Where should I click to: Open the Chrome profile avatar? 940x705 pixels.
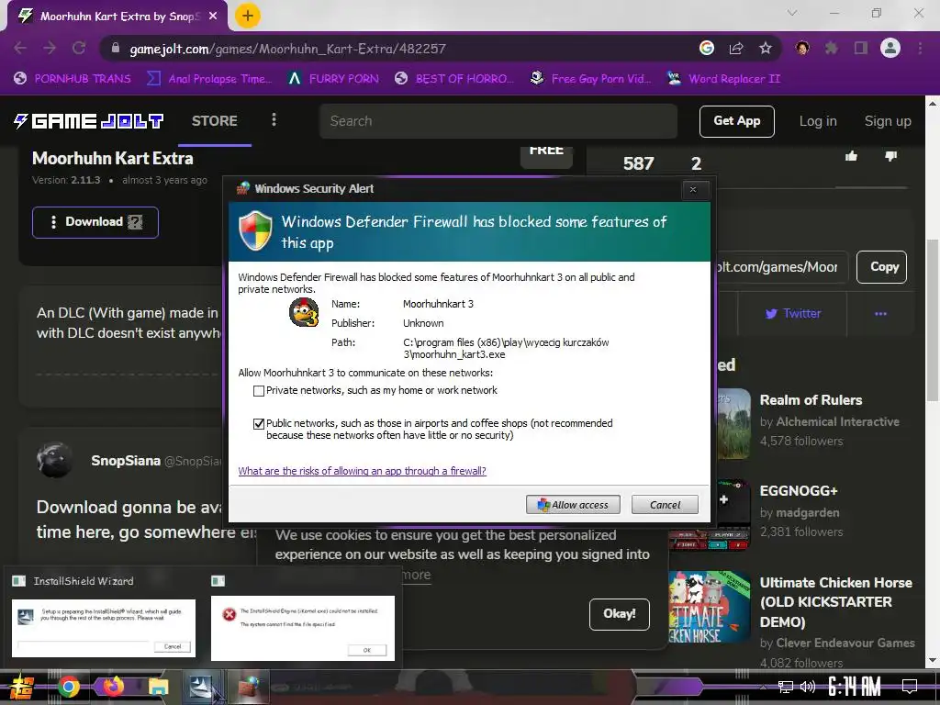[890, 49]
